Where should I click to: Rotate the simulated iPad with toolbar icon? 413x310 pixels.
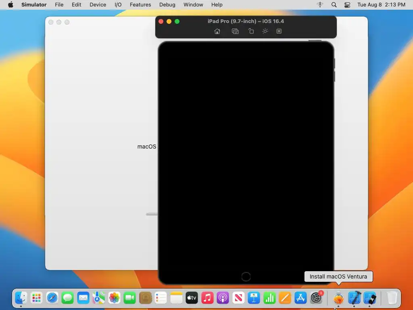251,31
